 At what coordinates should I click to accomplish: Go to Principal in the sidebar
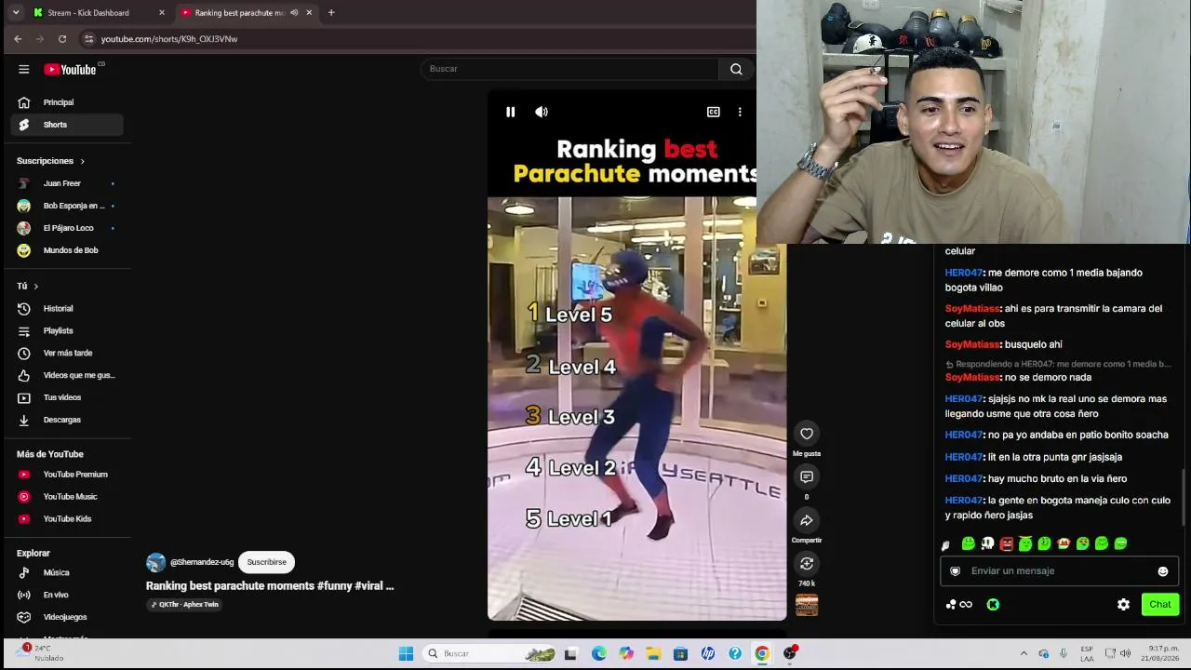67,102
